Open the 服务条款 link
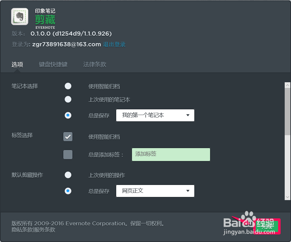 45,230
